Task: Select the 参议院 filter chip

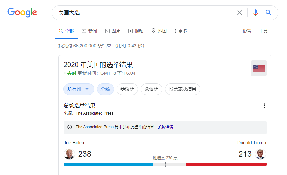Action: pyautogui.click(x=127, y=89)
